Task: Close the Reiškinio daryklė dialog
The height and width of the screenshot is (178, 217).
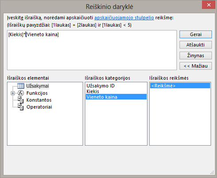Action: point(209,5)
